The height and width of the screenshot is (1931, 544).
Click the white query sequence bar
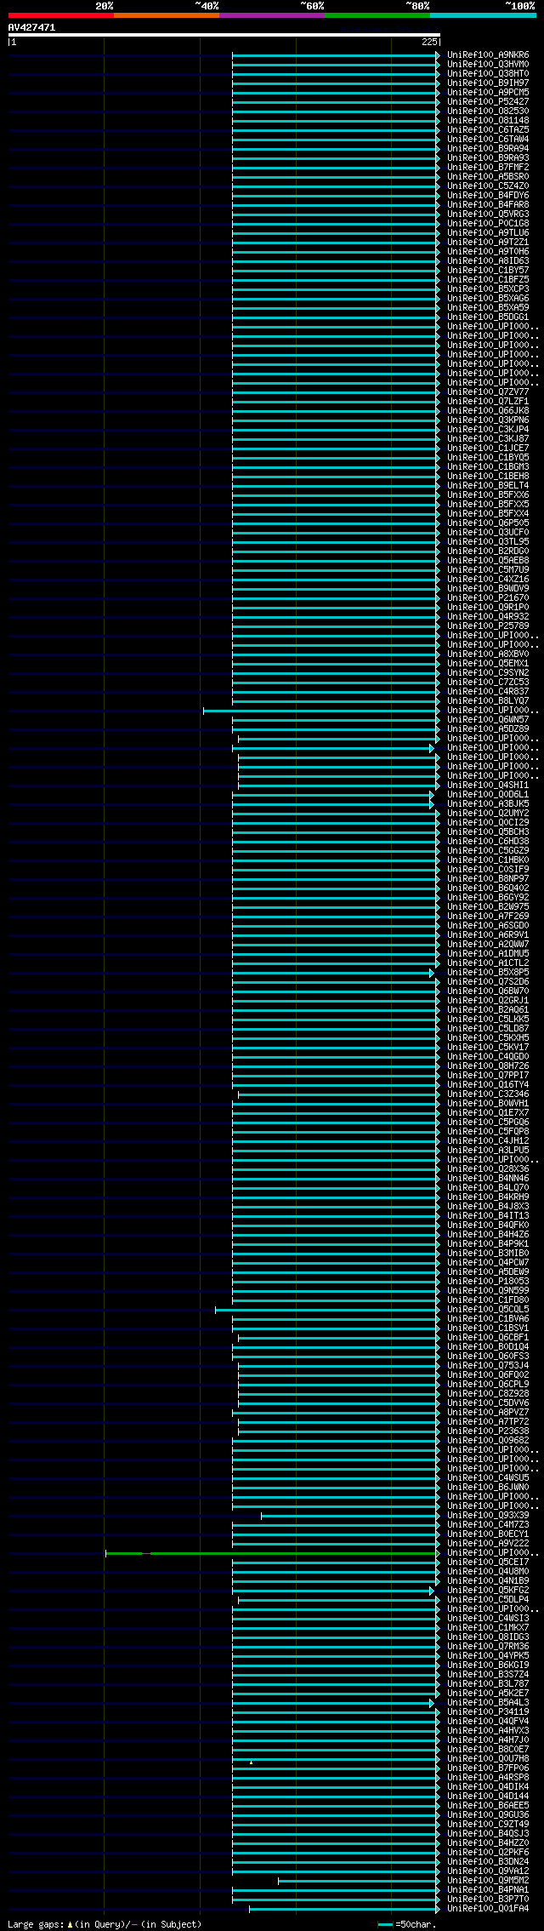coord(224,35)
